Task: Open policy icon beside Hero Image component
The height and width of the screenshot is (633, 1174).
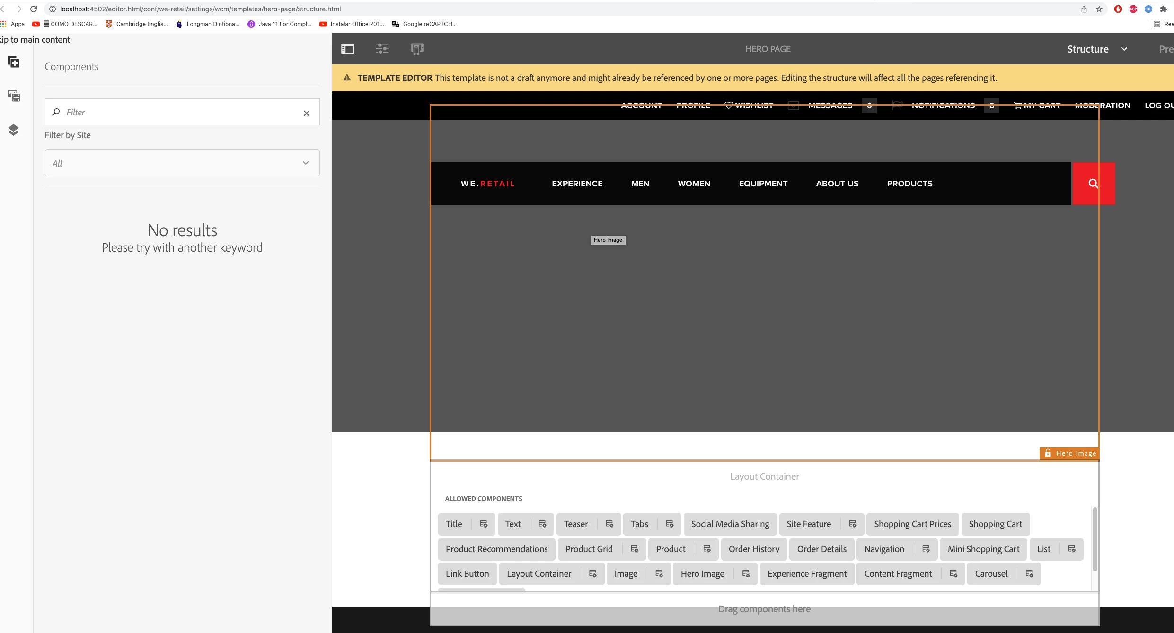Action: pyautogui.click(x=746, y=573)
